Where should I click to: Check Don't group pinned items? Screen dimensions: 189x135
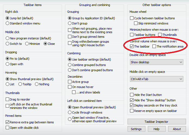pos(70,37)
